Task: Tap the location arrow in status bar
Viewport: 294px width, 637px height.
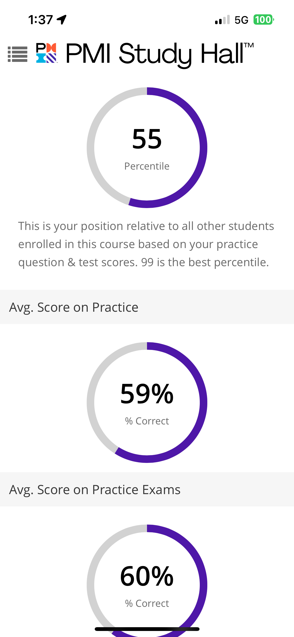Action: (x=62, y=20)
